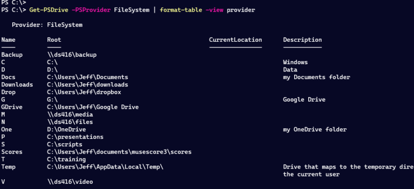Click the Temp drive root path
The width and height of the screenshot is (414, 189).
[x=105, y=167]
